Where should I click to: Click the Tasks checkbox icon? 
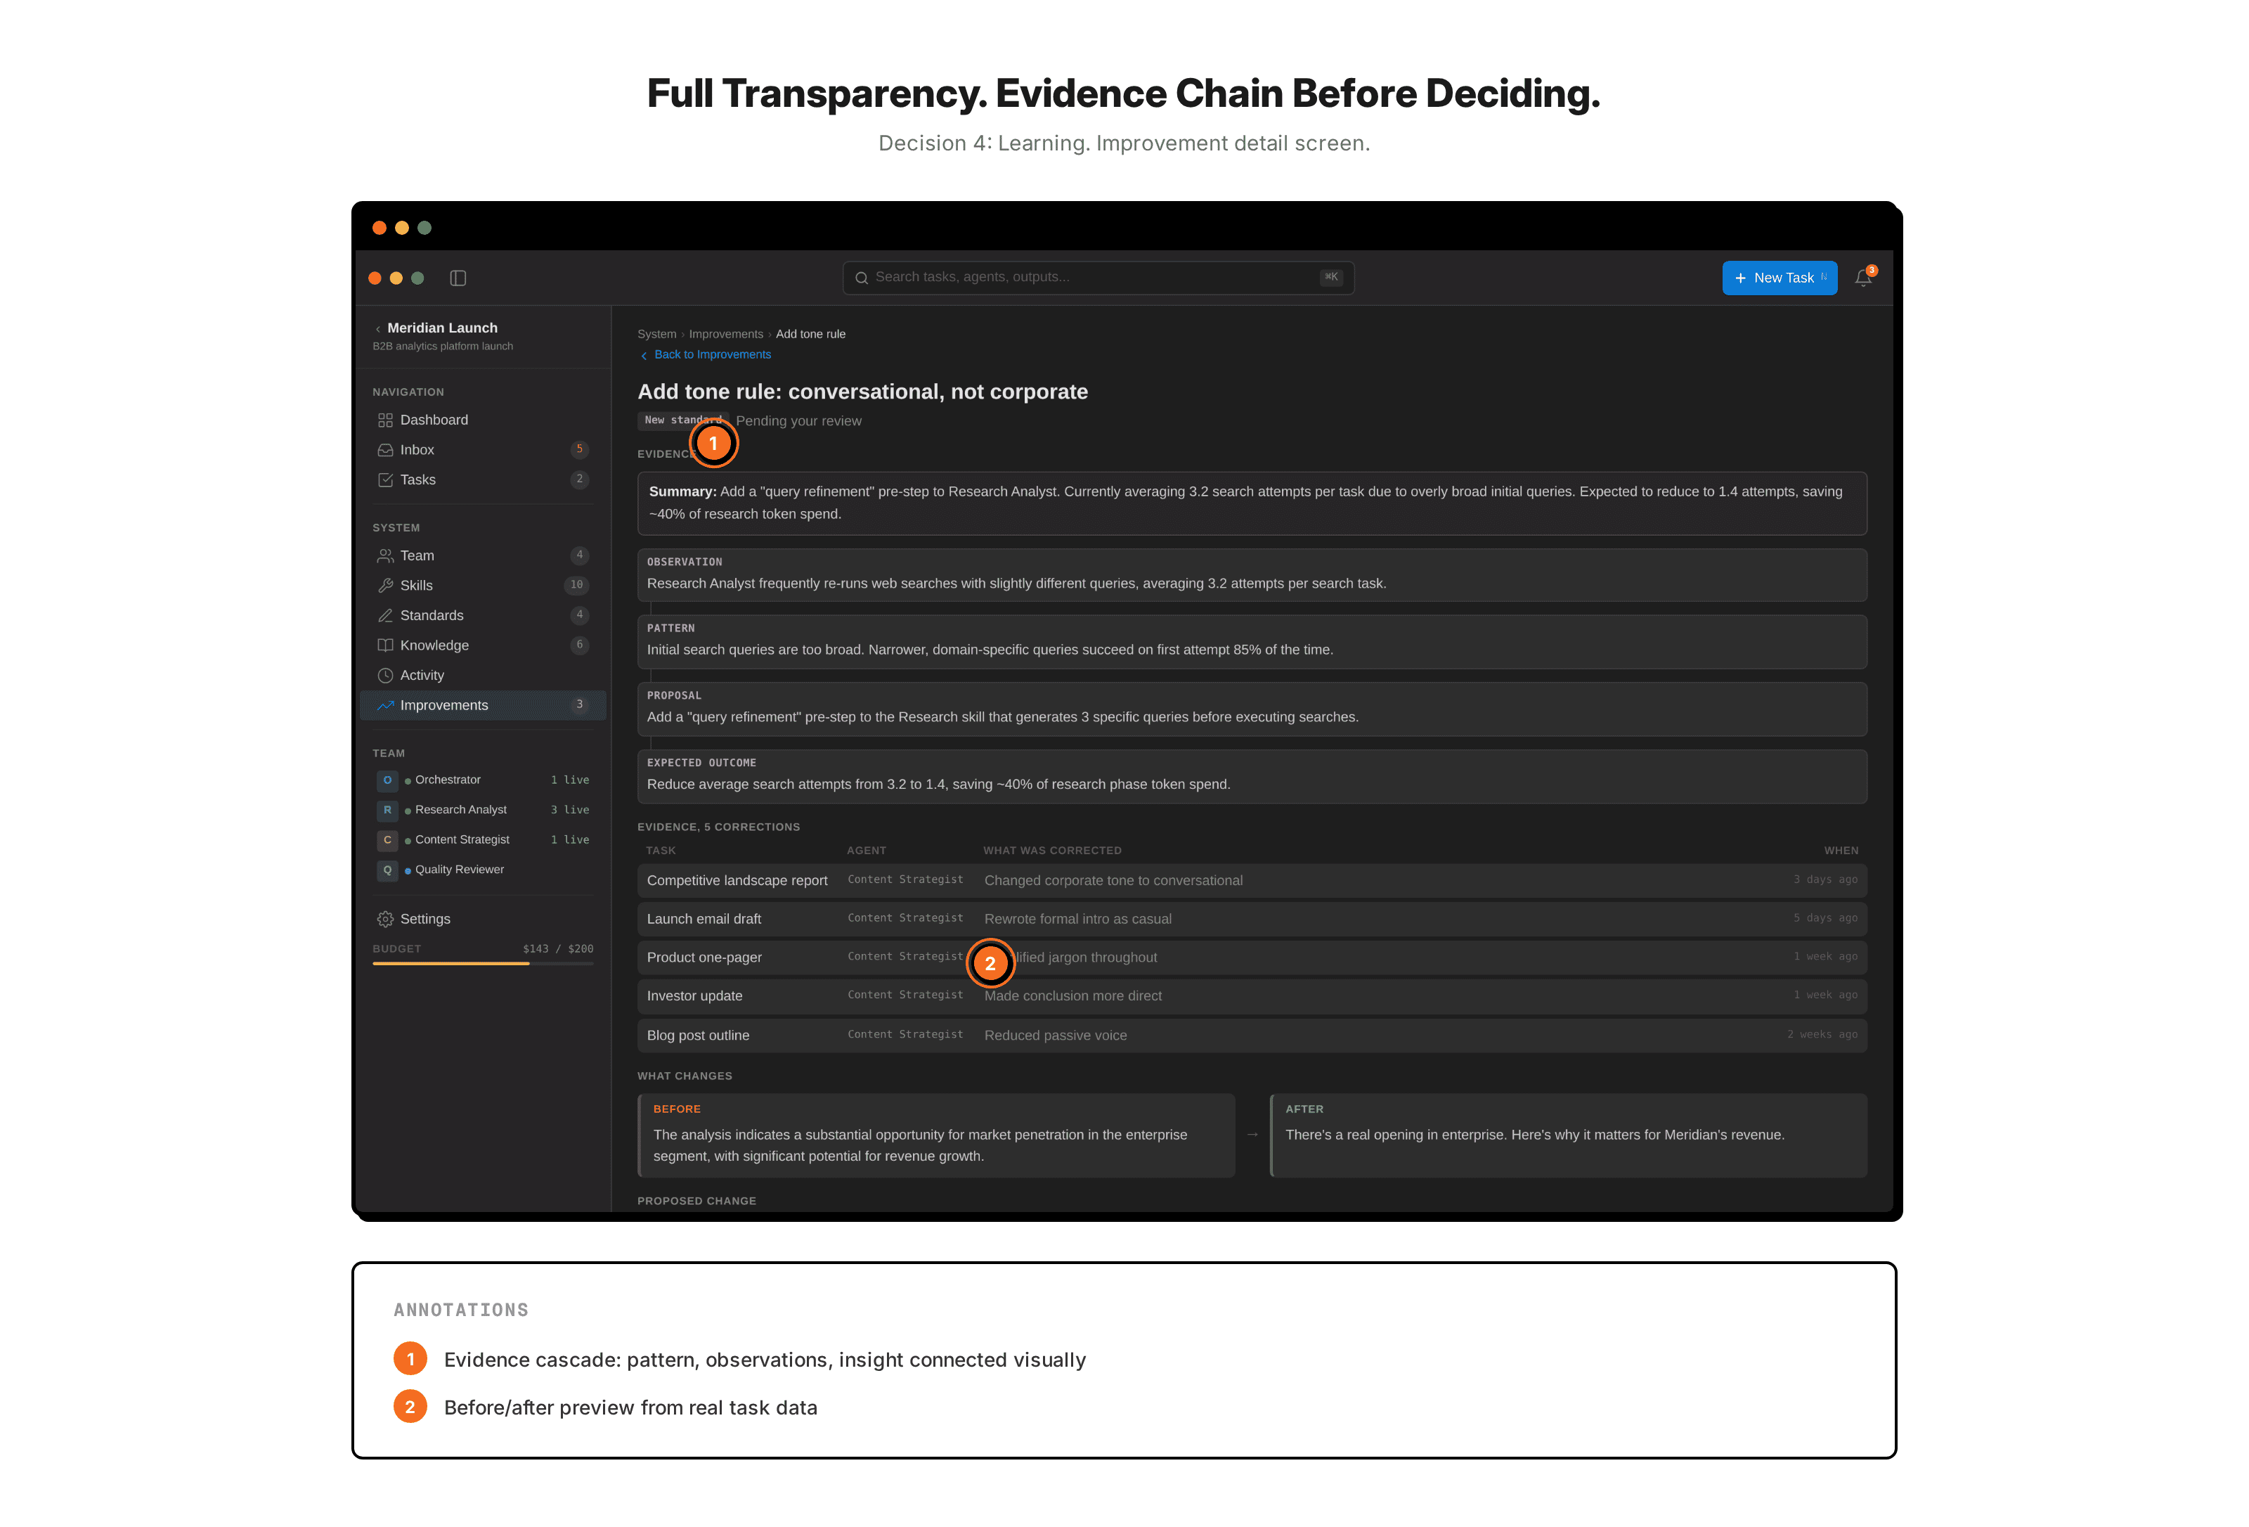point(385,480)
